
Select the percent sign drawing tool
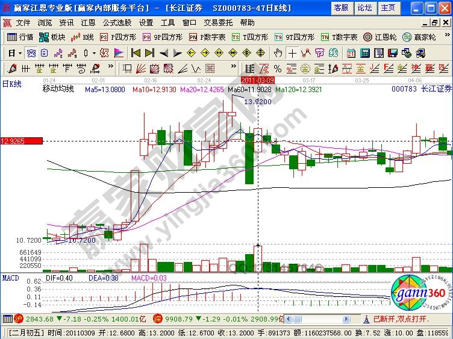click(277, 68)
